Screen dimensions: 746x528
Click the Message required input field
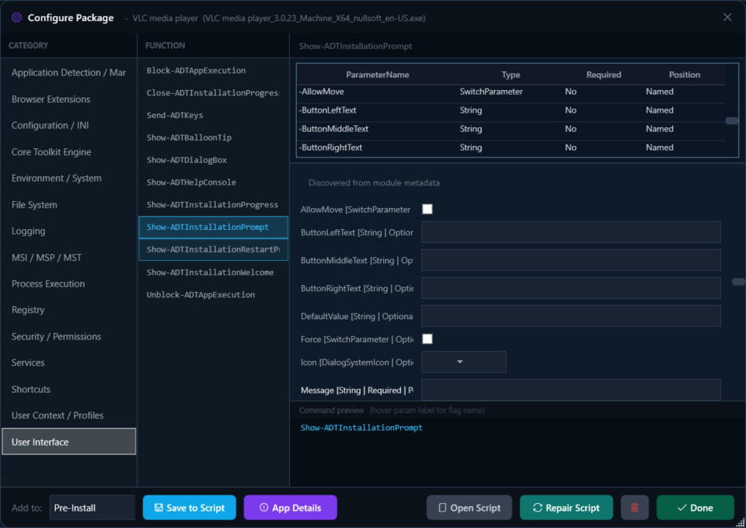(571, 389)
